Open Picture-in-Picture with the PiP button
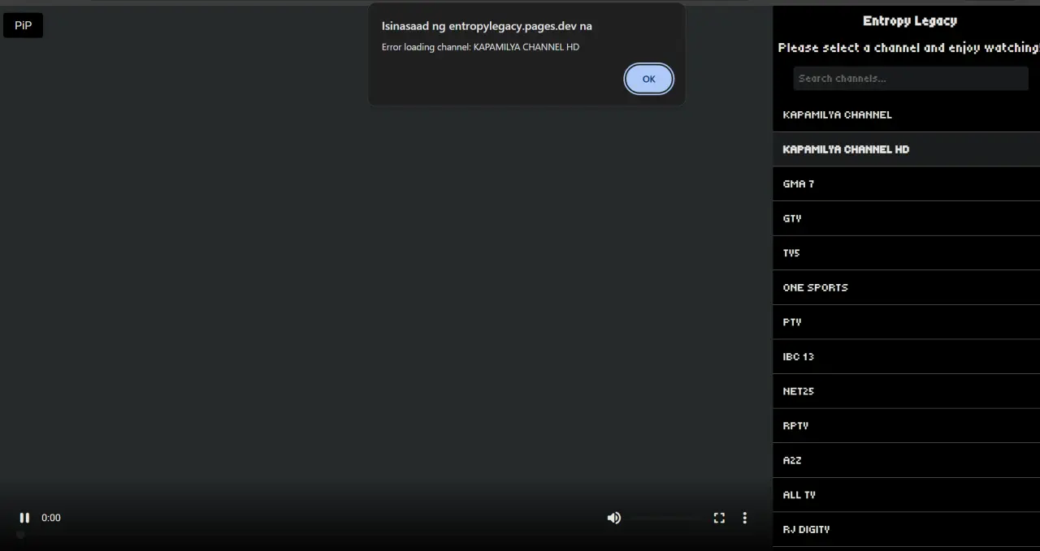Image resolution: width=1040 pixels, height=551 pixels. (x=23, y=25)
